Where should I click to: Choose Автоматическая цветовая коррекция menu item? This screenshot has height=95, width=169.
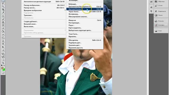coord(44,2)
